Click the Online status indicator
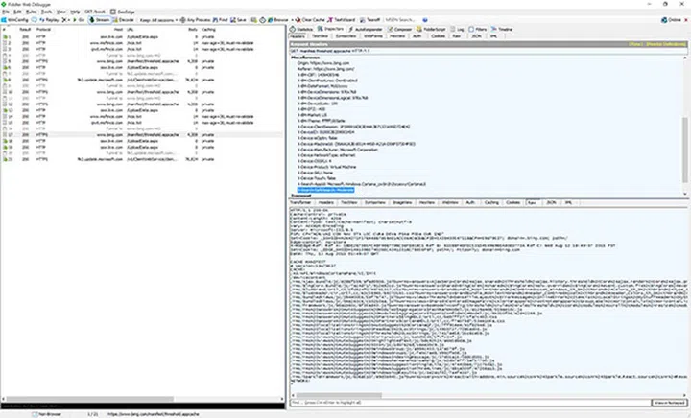Viewport: 691px width, 418px height. tap(673, 18)
